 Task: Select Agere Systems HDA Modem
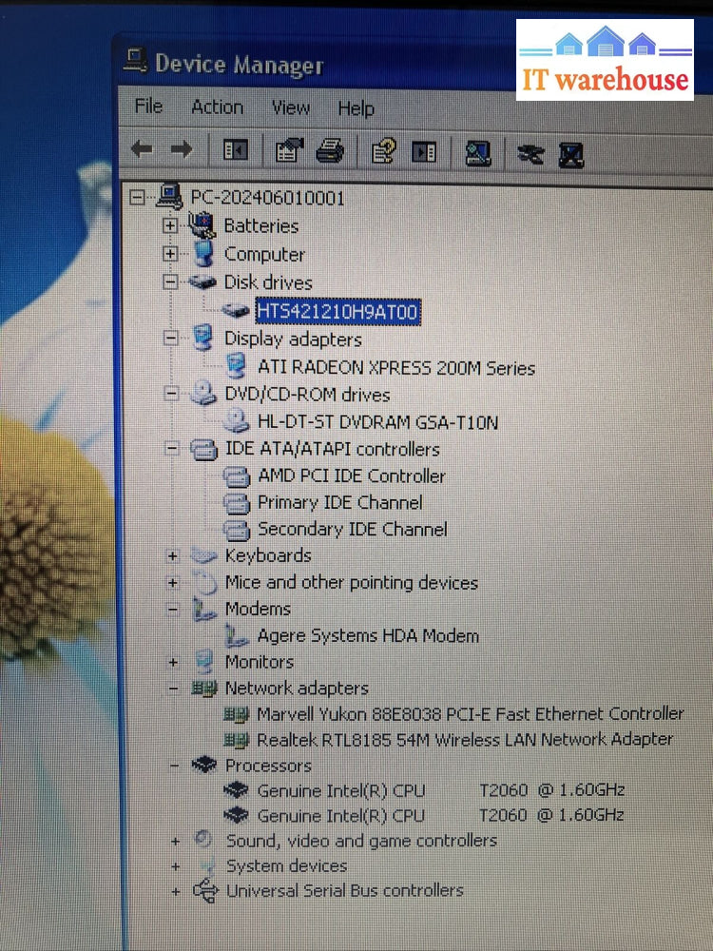tap(368, 635)
